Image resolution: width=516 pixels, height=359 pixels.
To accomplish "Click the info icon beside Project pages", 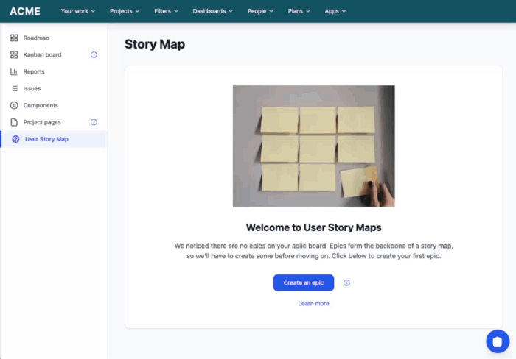I will 94,122.
